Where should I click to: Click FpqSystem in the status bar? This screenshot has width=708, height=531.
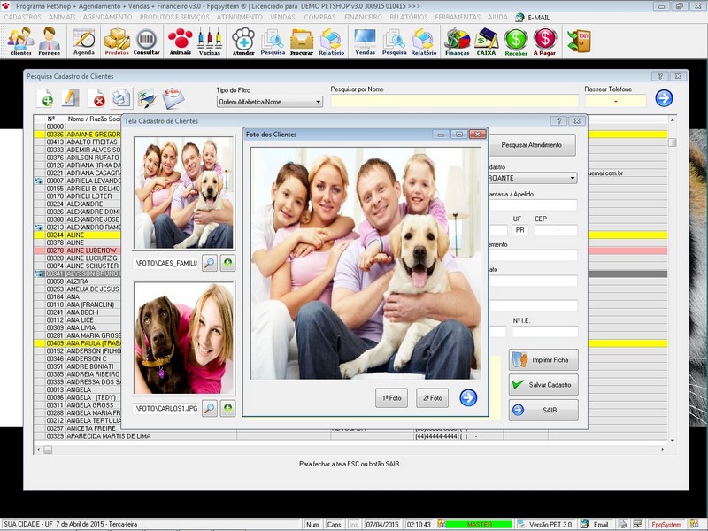coord(666,524)
